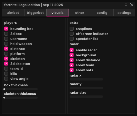Click the 'sep 17 2025' date in title bar
The width and height of the screenshot is (137, 116).
click(x=53, y=5)
